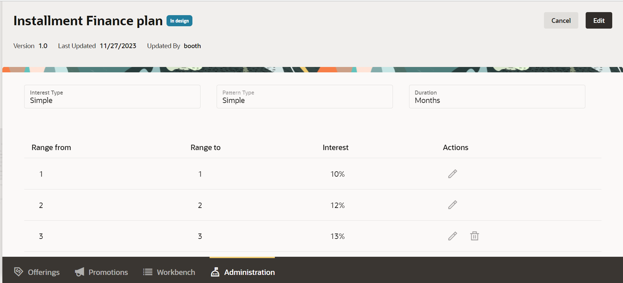Switch to the Promotions tab
The image size is (623, 283).
(108, 272)
